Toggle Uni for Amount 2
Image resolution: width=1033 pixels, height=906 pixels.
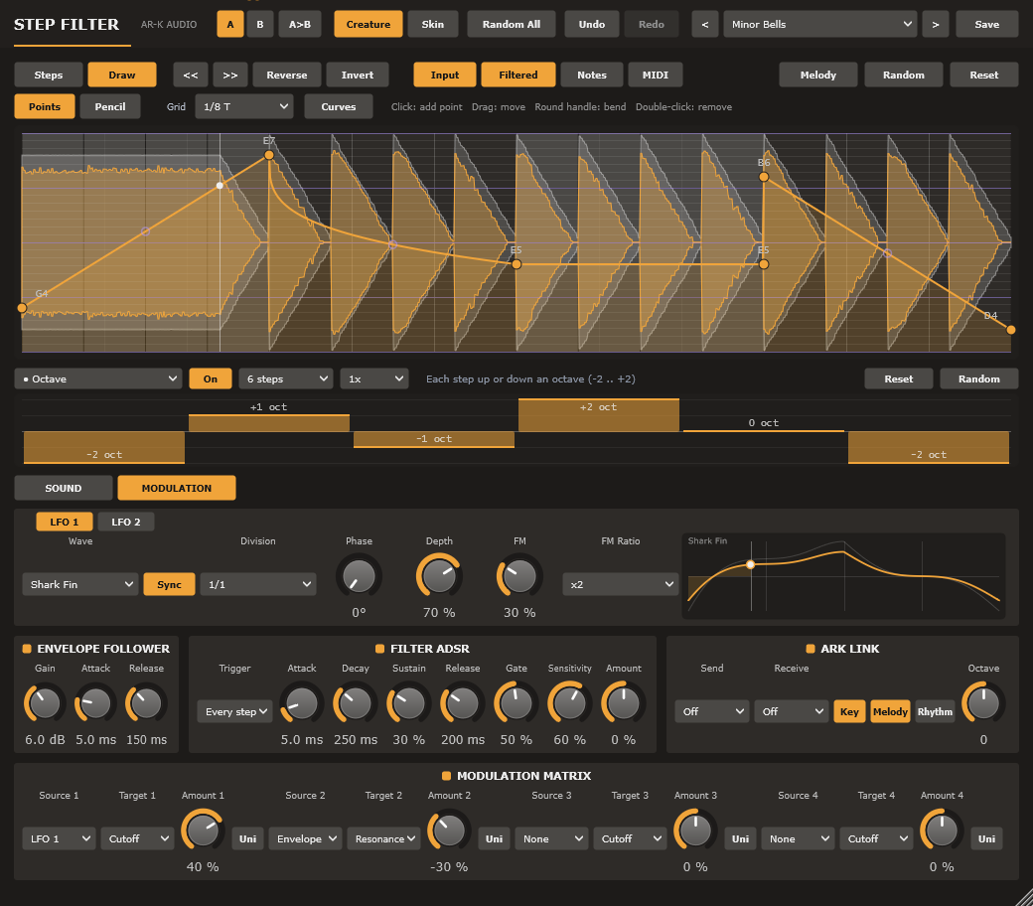[x=494, y=838]
